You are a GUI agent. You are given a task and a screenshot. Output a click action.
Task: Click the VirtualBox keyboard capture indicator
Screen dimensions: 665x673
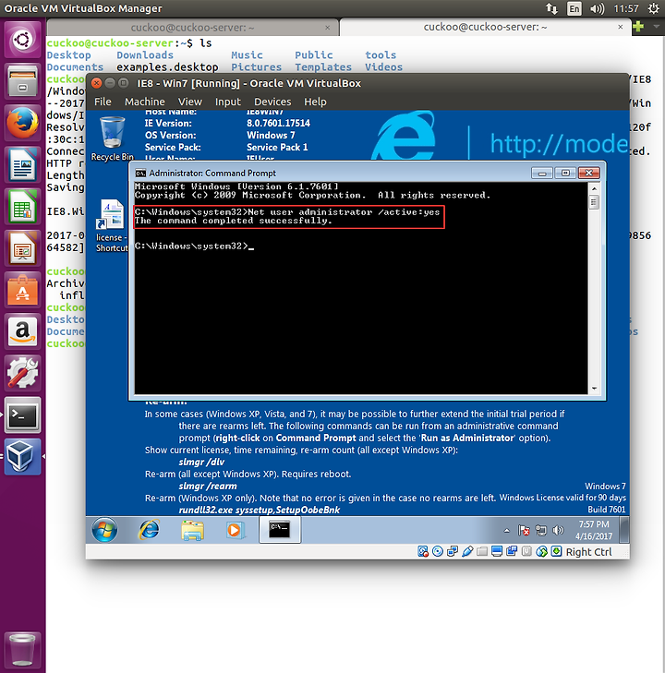point(556,551)
